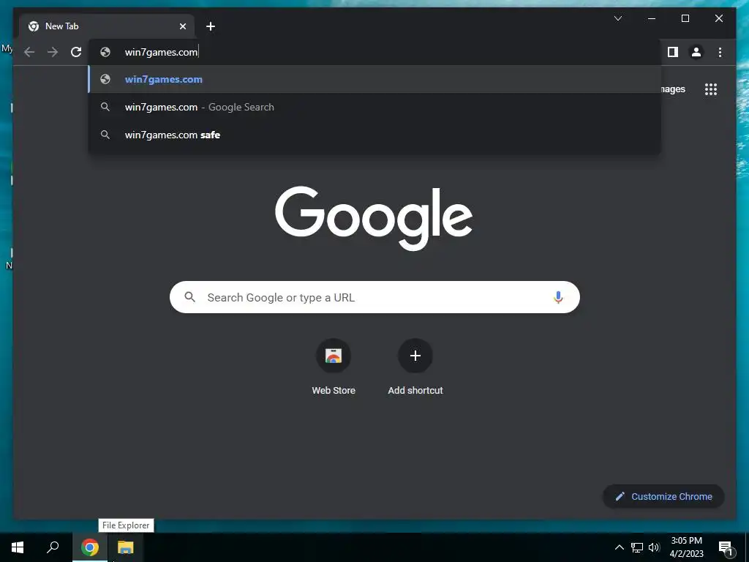The image size is (749, 562).
Task: Start voice search with the microphone icon
Action: (x=558, y=297)
